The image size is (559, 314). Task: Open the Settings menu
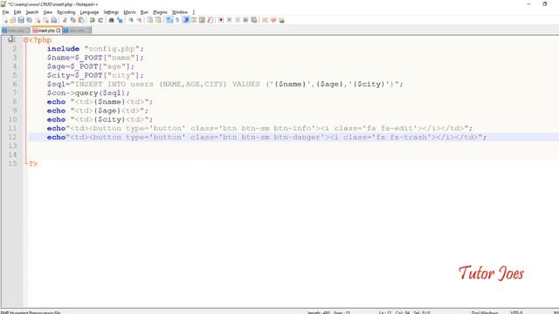pos(111,12)
